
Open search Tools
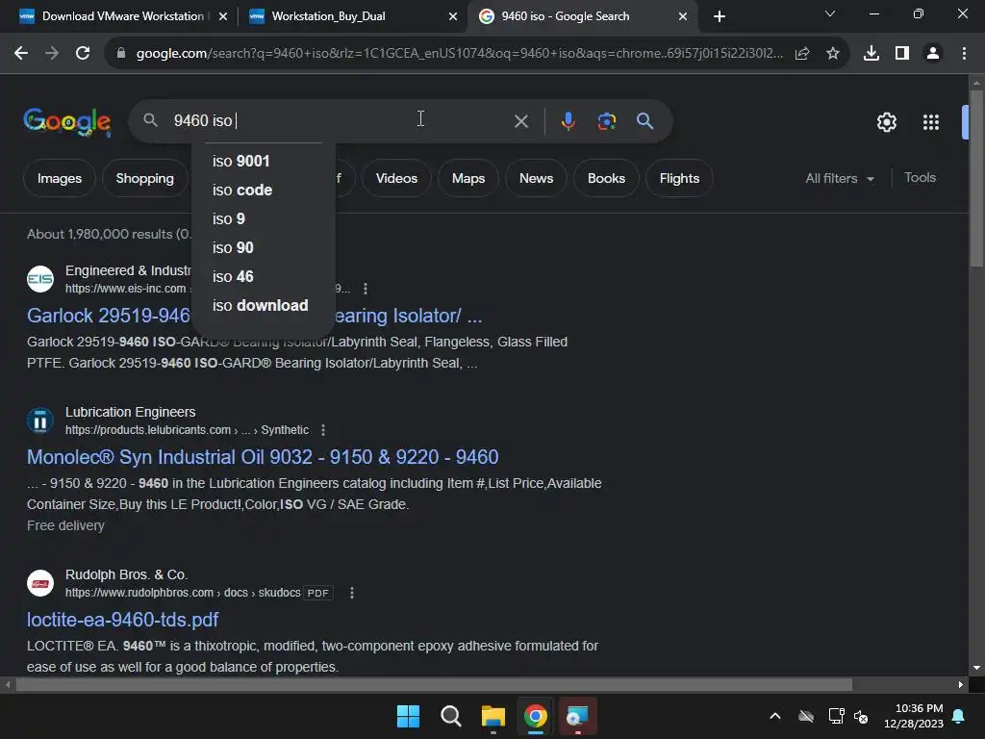tap(920, 178)
